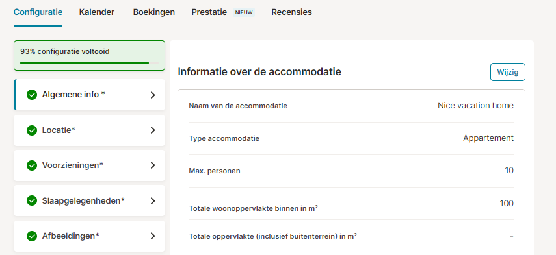
Task: Expand Slaapgelegenheden via its chevron arrow
Action: tap(153, 201)
